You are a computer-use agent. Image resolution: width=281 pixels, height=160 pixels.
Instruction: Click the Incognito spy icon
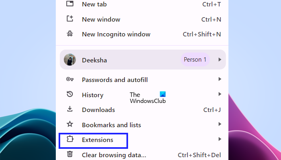pos(70,34)
